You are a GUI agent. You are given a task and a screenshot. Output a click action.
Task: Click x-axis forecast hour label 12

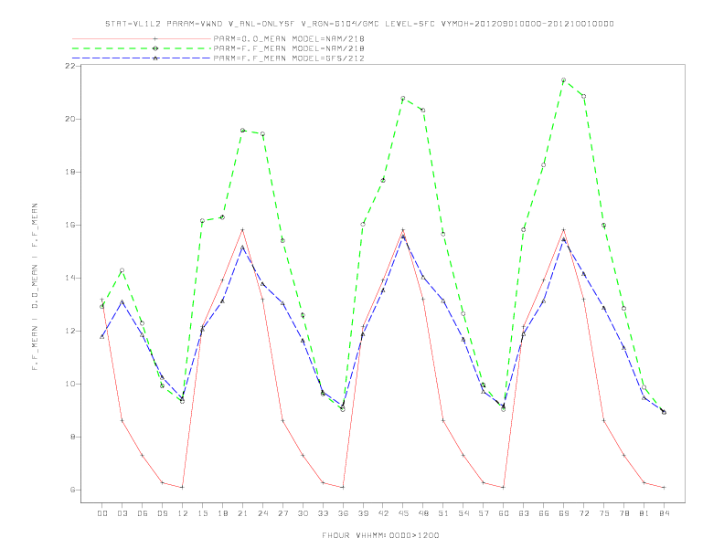point(183,513)
